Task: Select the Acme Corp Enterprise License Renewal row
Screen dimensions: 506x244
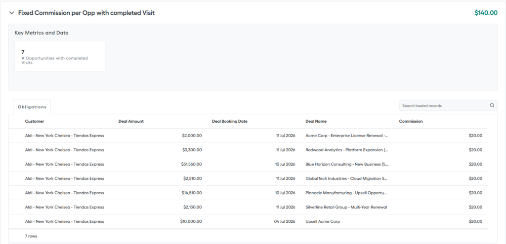Action: [x=248, y=136]
